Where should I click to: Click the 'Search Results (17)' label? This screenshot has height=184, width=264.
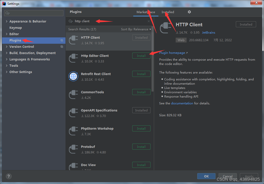click(82, 29)
